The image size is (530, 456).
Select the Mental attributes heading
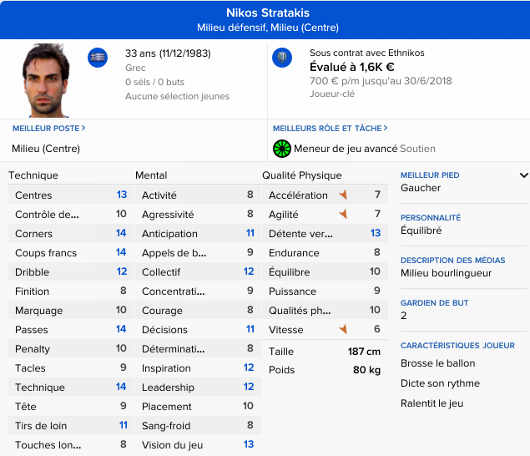tap(151, 175)
